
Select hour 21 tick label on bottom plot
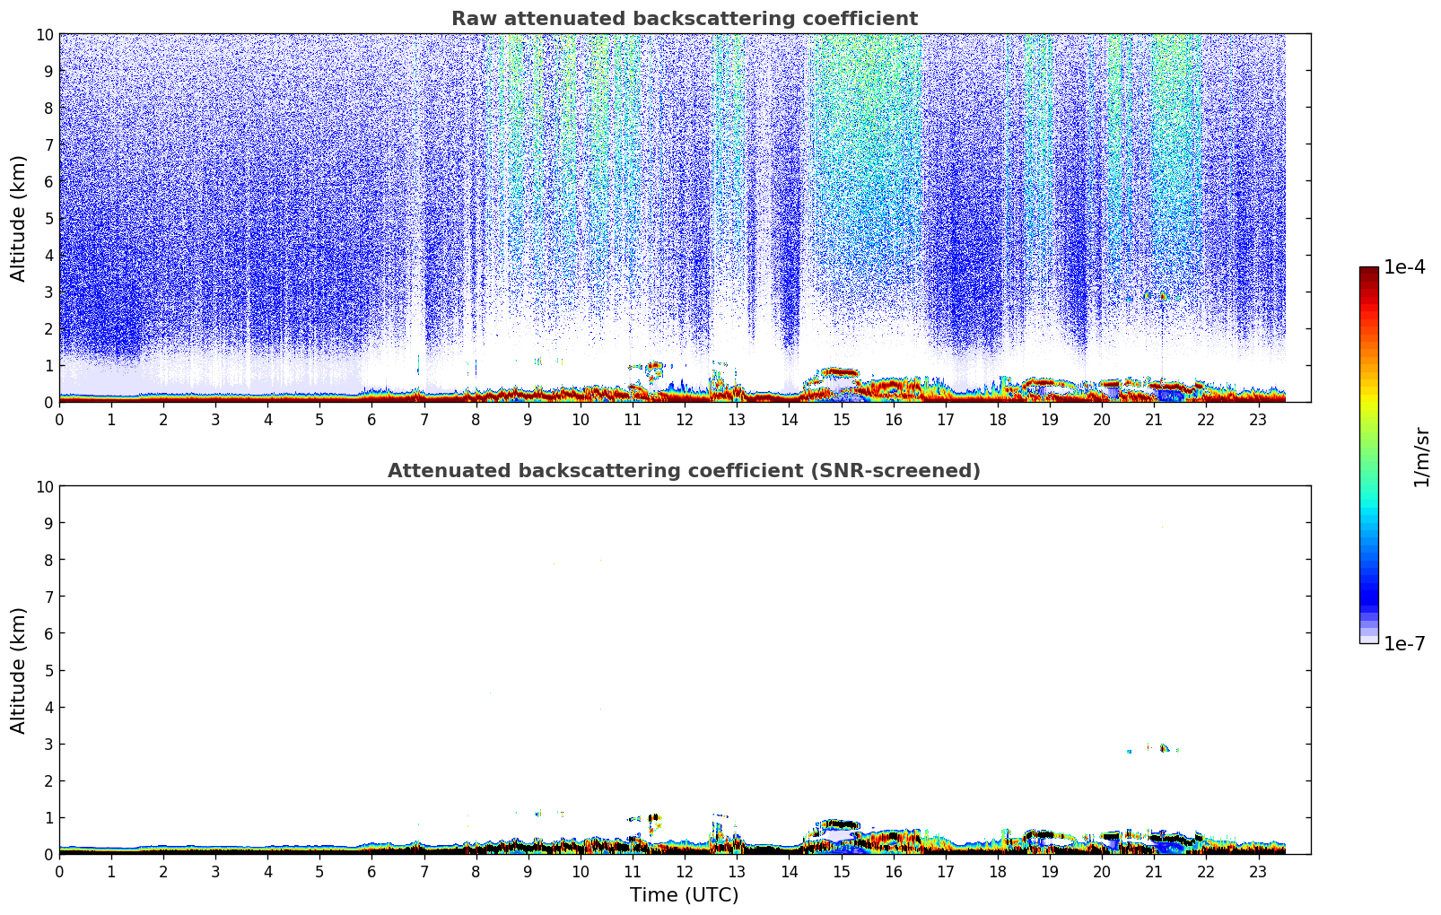(1154, 872)
